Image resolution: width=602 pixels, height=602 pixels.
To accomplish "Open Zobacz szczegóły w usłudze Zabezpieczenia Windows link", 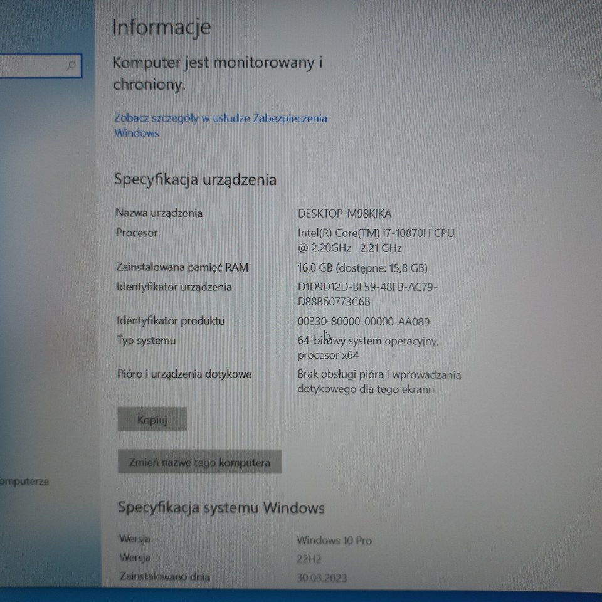I will 220,125.
